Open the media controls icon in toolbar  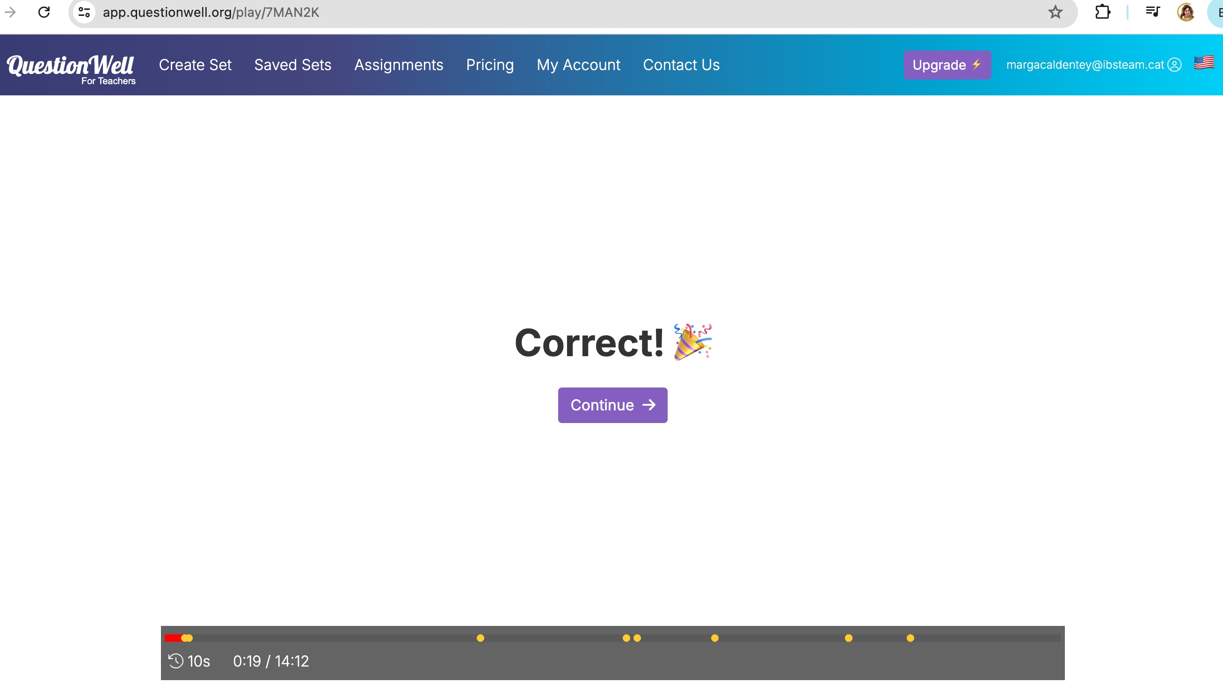1152,12
